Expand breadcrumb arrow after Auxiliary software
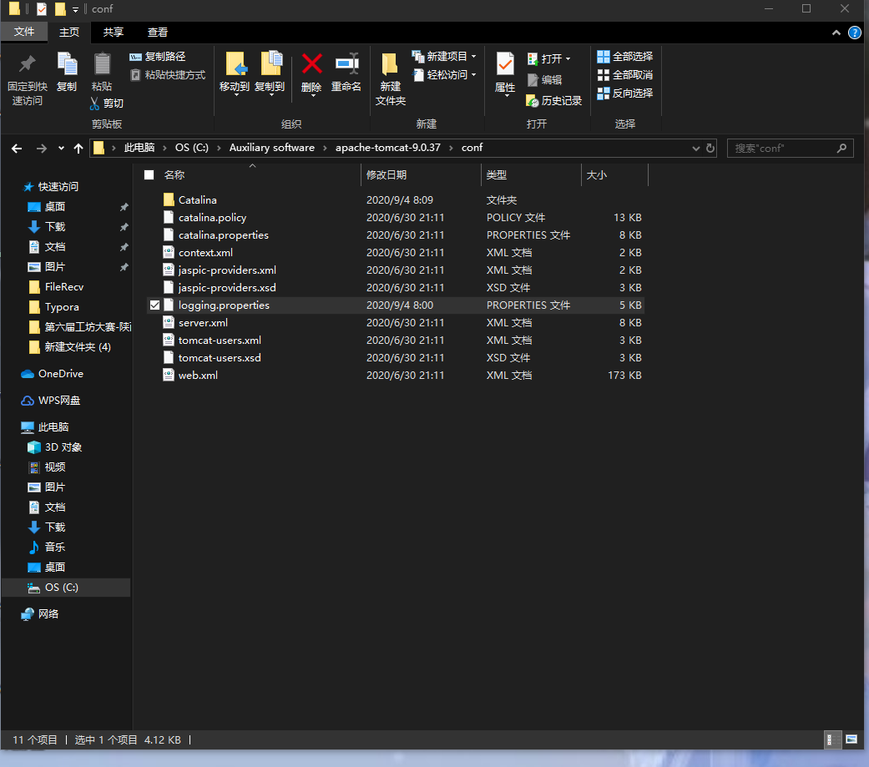 point(325,148)
